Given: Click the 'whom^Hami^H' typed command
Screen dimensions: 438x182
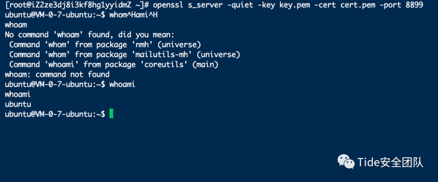Looking at the screenshot, I should [133, 15].
